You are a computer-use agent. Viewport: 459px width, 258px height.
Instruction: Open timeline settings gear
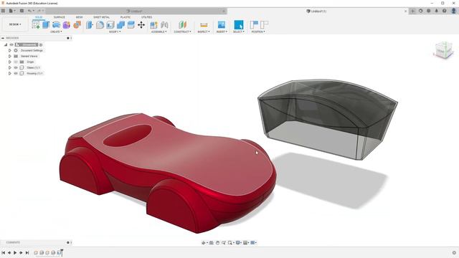pyautogui.click(x=454, y=252)
